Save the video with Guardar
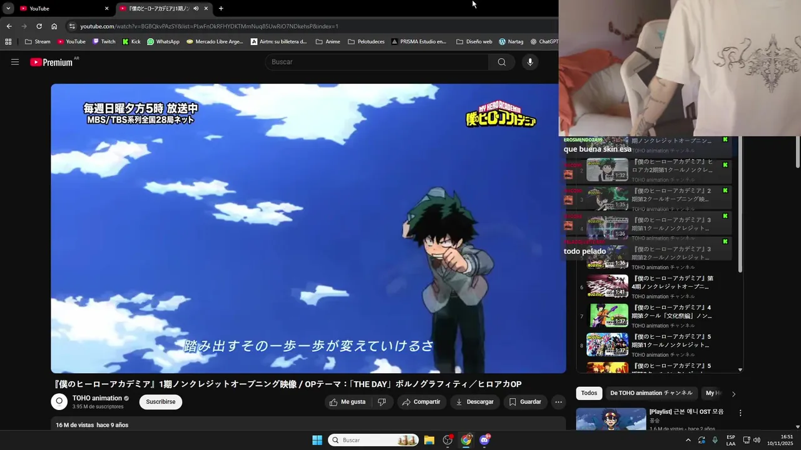This screenshot has height=450, width=801. 525,402
